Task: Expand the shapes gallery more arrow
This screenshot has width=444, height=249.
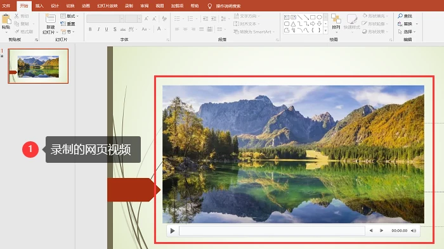Action: tap(325, 30)
